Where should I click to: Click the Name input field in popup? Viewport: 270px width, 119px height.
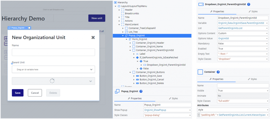click(53, 52)
